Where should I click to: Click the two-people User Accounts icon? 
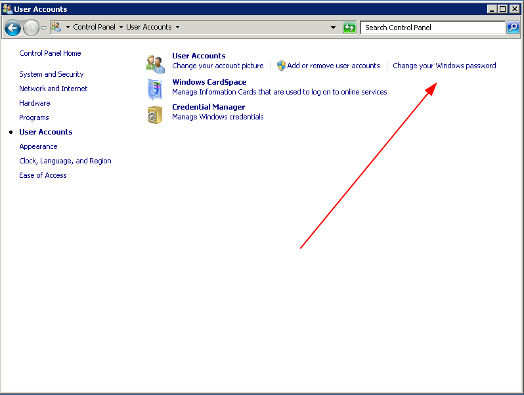(x=156, y=64)
